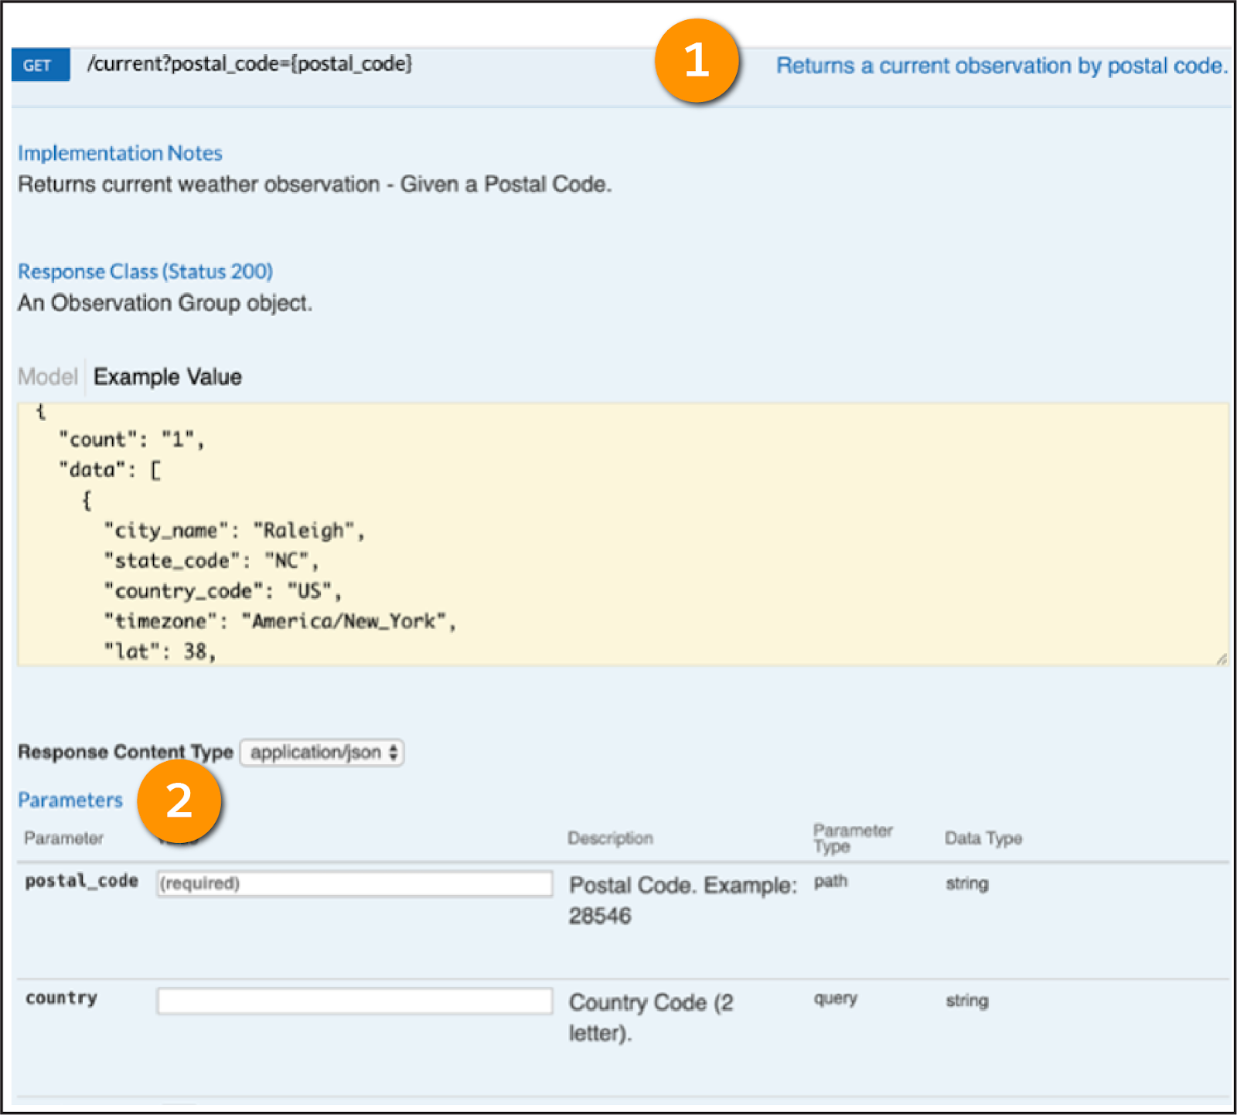Select the 'string' data type of postal_code
Screen dimensions: 1237x1115
[x=966, y=883]
